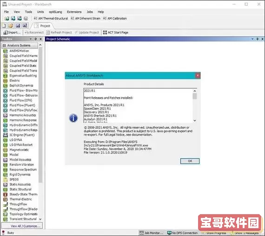Click the Save As toolbar icon
Image resolution: width=265 pixels, height=236 pixels.
(25, 26)
